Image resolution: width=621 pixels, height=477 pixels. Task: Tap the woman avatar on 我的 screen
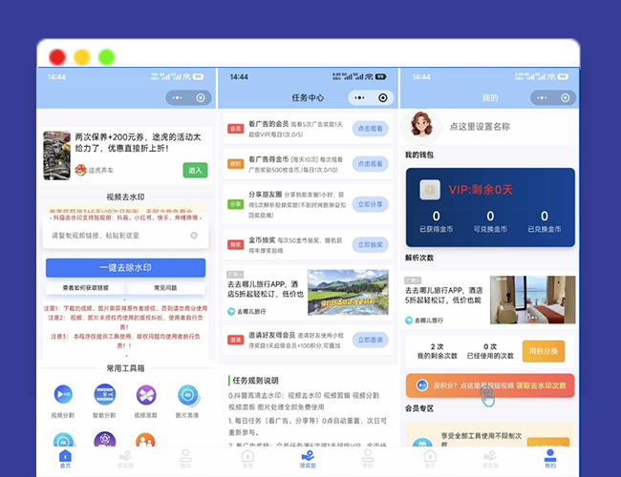tap(420, 125)
